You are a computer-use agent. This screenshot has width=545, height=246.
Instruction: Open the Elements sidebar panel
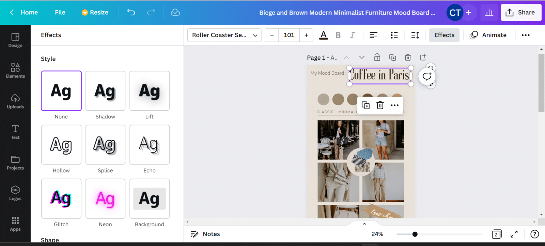15,71
